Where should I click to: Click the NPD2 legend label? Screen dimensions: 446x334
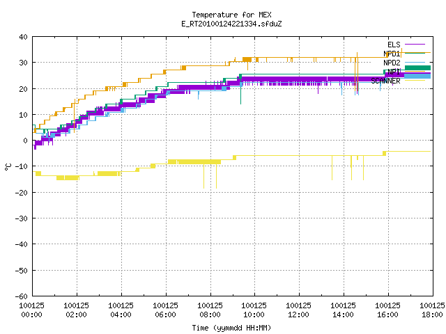pos(392,63)
